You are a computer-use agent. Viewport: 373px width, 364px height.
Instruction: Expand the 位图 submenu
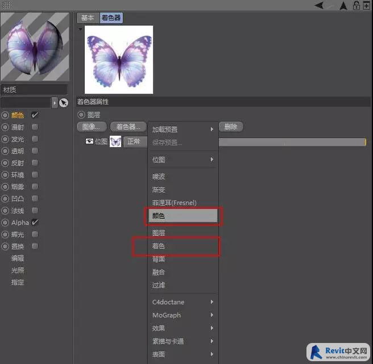pos(183,160)
